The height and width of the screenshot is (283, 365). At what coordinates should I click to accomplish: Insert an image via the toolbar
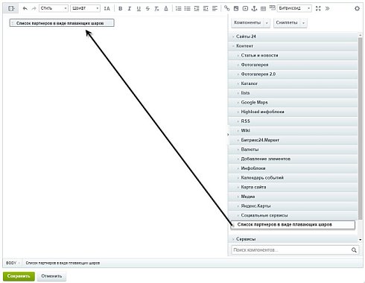(236, 8)
